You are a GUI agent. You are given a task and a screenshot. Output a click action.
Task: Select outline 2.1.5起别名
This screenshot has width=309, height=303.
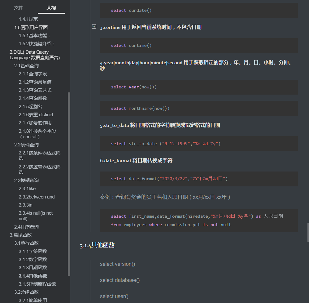click(31, 107)
